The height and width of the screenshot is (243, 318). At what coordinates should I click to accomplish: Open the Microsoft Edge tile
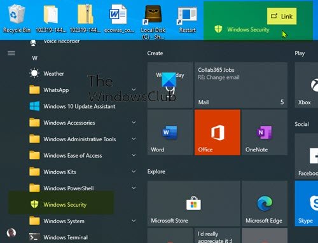point(265,204)
